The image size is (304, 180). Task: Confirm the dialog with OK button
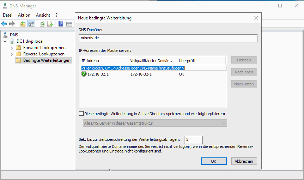(213, 161)
